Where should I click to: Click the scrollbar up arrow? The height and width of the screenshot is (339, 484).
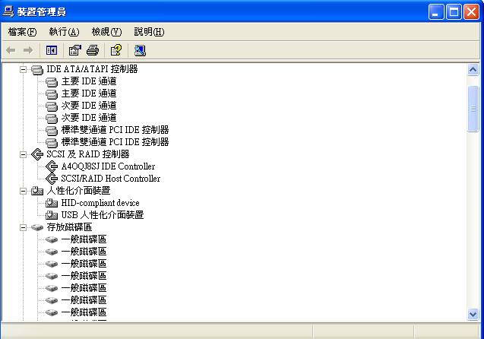point(473,69)
